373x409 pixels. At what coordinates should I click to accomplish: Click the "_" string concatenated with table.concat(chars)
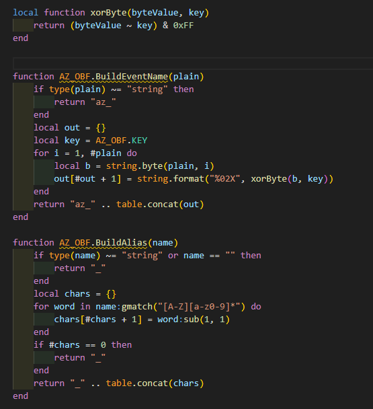[77, 383]
